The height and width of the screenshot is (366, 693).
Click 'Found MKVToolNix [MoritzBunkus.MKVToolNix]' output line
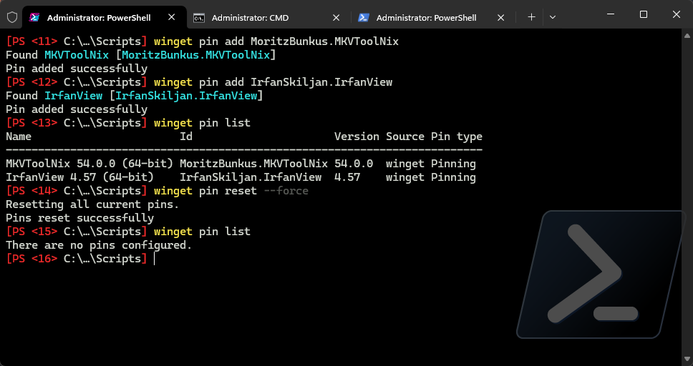[140, 55]
